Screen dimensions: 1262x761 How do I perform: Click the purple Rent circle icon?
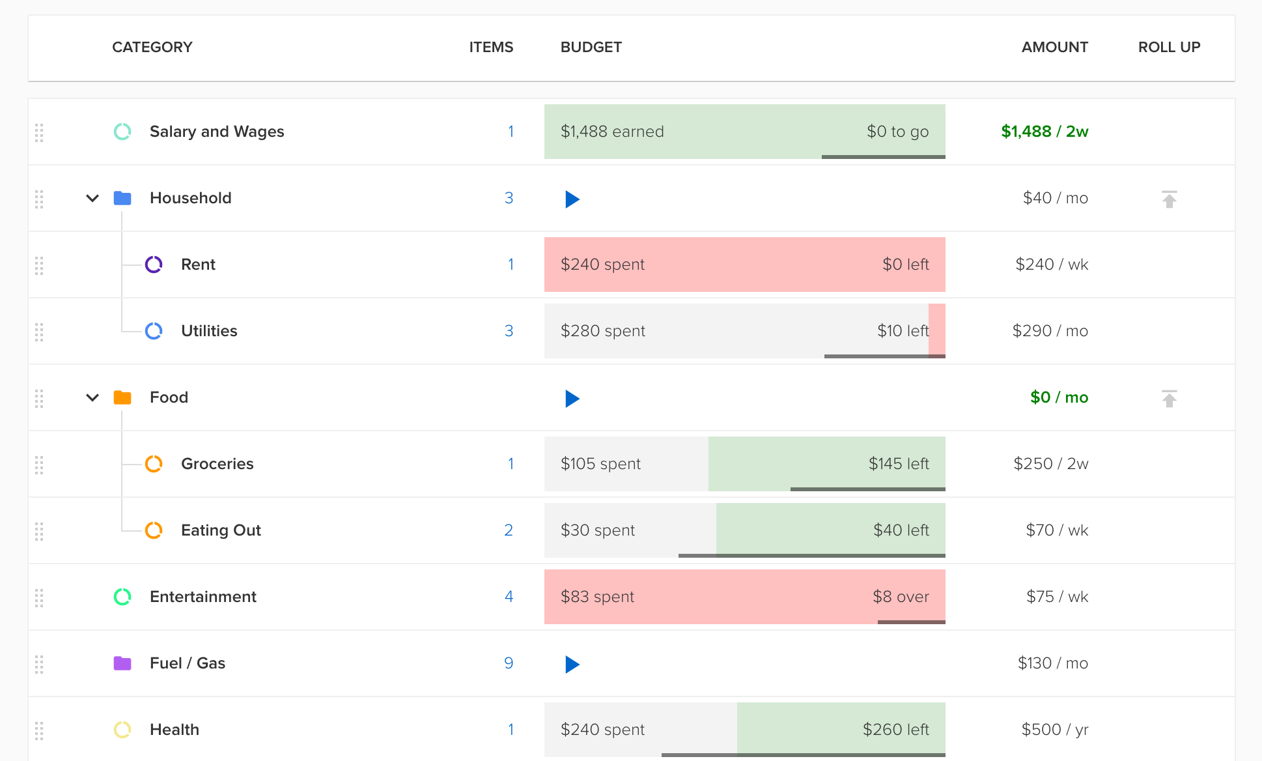(x=154, y=265)
